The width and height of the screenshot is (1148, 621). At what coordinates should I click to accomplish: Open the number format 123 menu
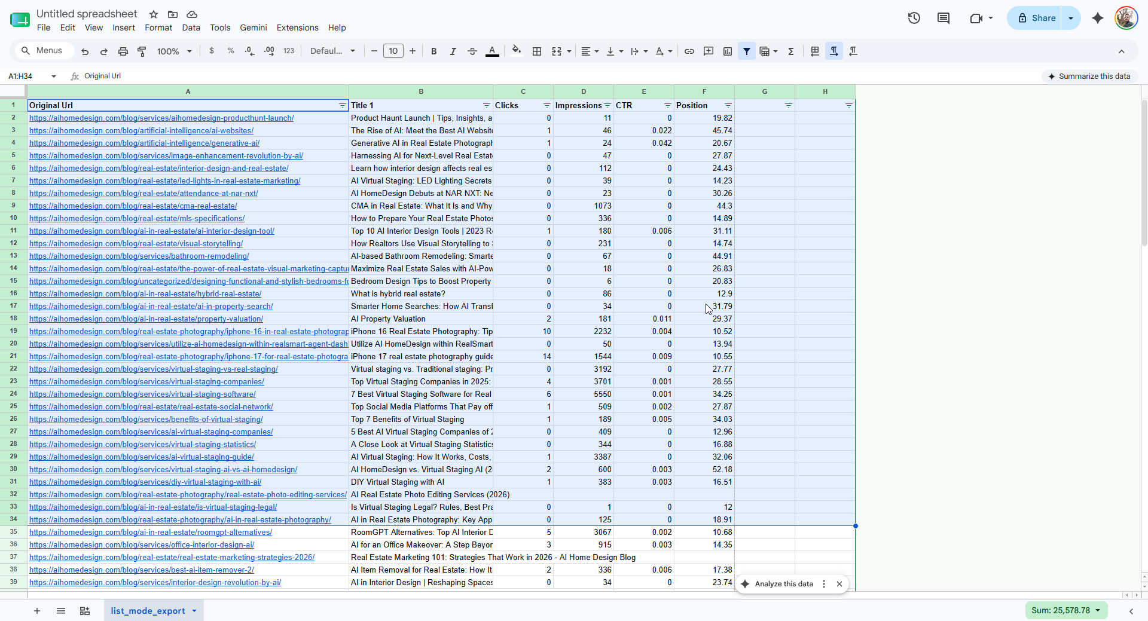[x=289, y=51]
